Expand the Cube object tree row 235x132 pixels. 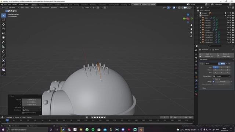click(200, 18)
